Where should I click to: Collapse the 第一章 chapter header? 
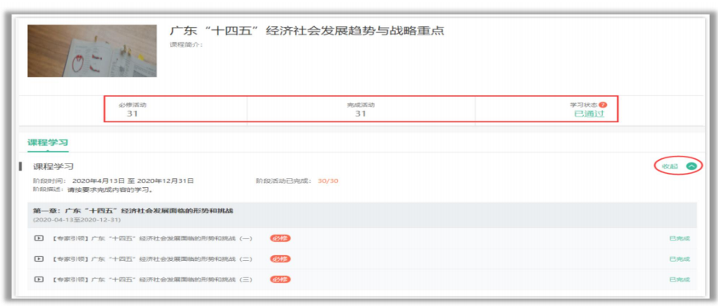point(362,215)
